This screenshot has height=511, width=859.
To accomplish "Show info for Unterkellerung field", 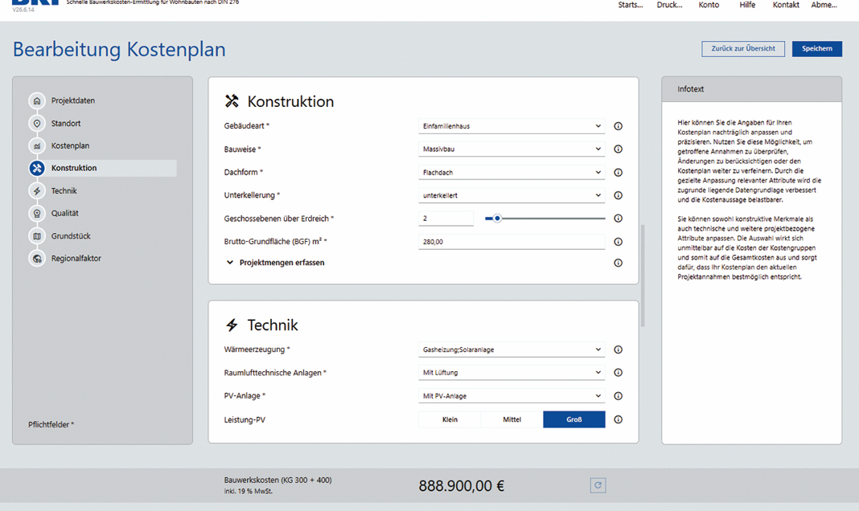I will point(618,196).
